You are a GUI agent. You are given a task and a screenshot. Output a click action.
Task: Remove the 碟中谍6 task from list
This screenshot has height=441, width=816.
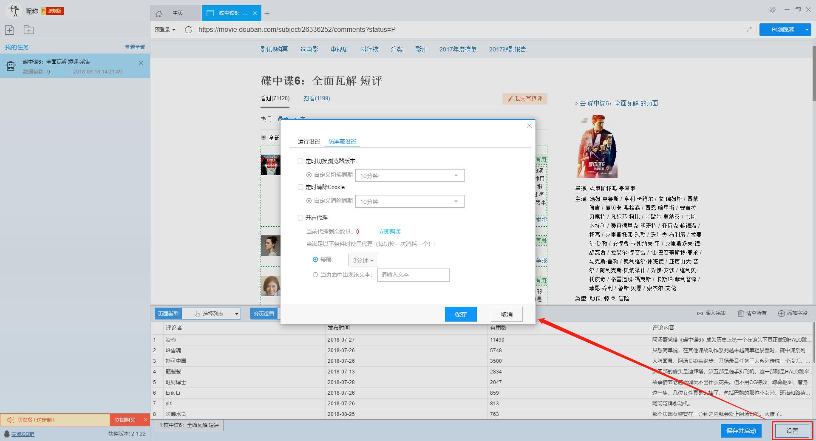coord(141,63)
